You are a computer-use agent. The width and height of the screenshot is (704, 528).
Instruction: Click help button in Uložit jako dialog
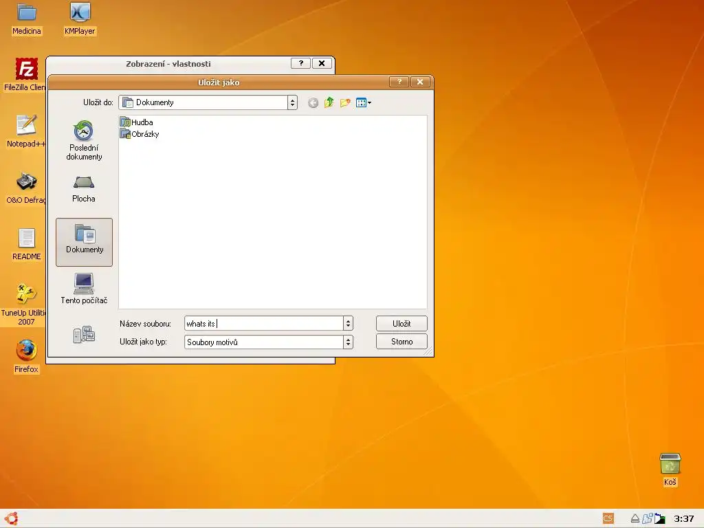click(399, 82)
